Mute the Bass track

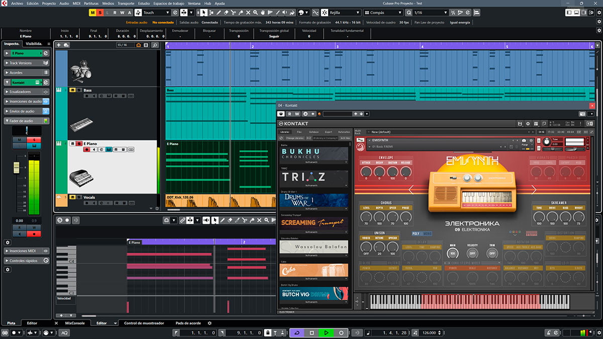pyautogui.click(x=72, y=90)
